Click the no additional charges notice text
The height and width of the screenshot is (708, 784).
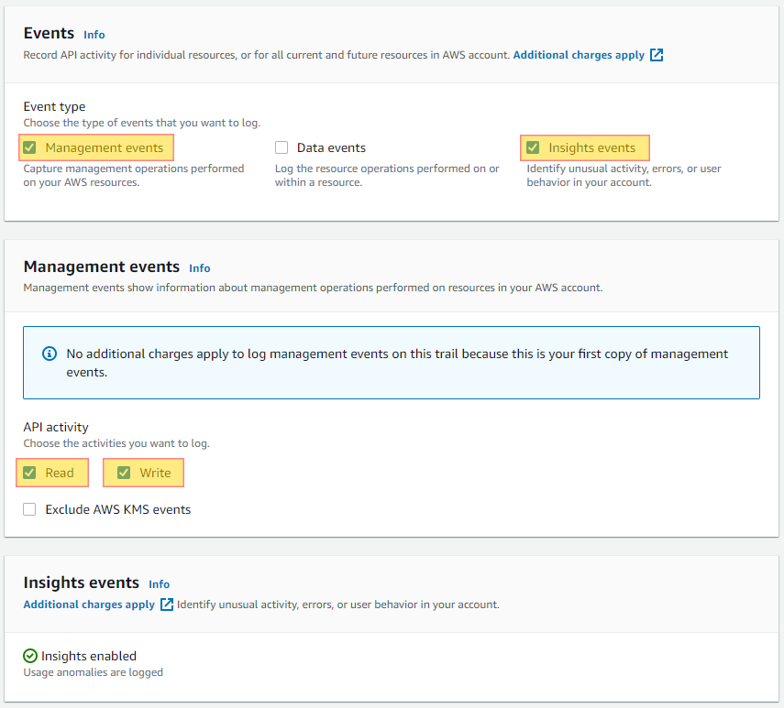(397, 363)
